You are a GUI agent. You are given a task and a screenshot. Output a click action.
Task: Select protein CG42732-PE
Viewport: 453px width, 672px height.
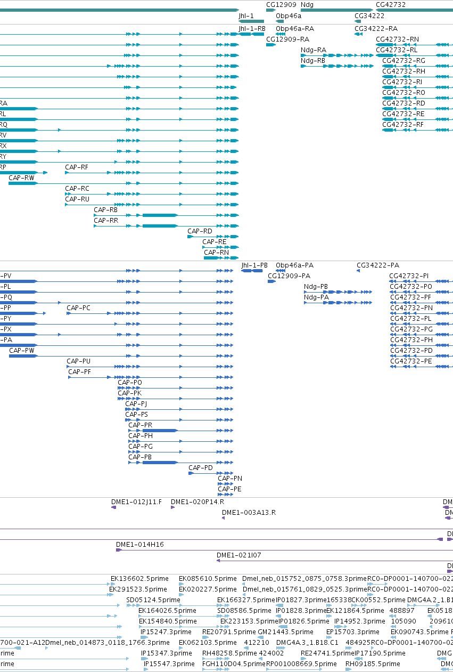click(421, 367)
